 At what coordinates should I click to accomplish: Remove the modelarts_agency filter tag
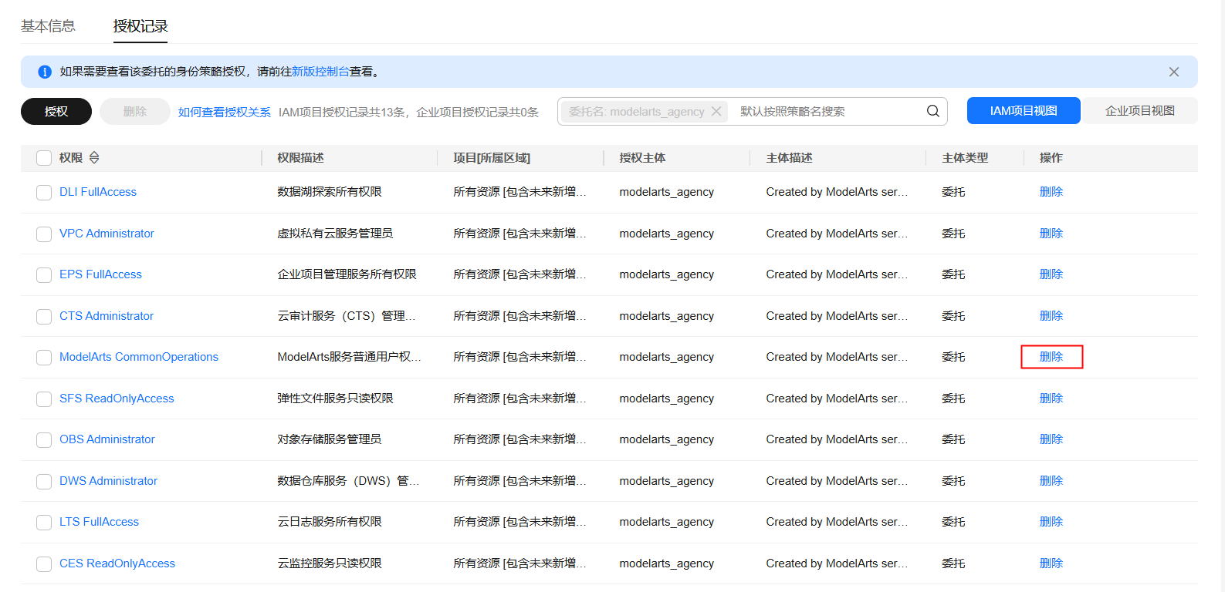(x=716, y=111)
